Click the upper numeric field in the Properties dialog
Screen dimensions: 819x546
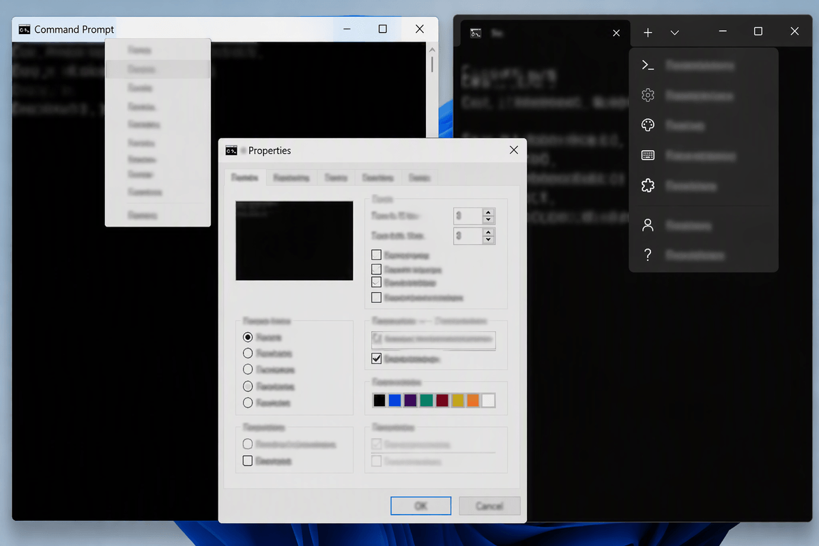pyautogui.click(x=468, y=216)
